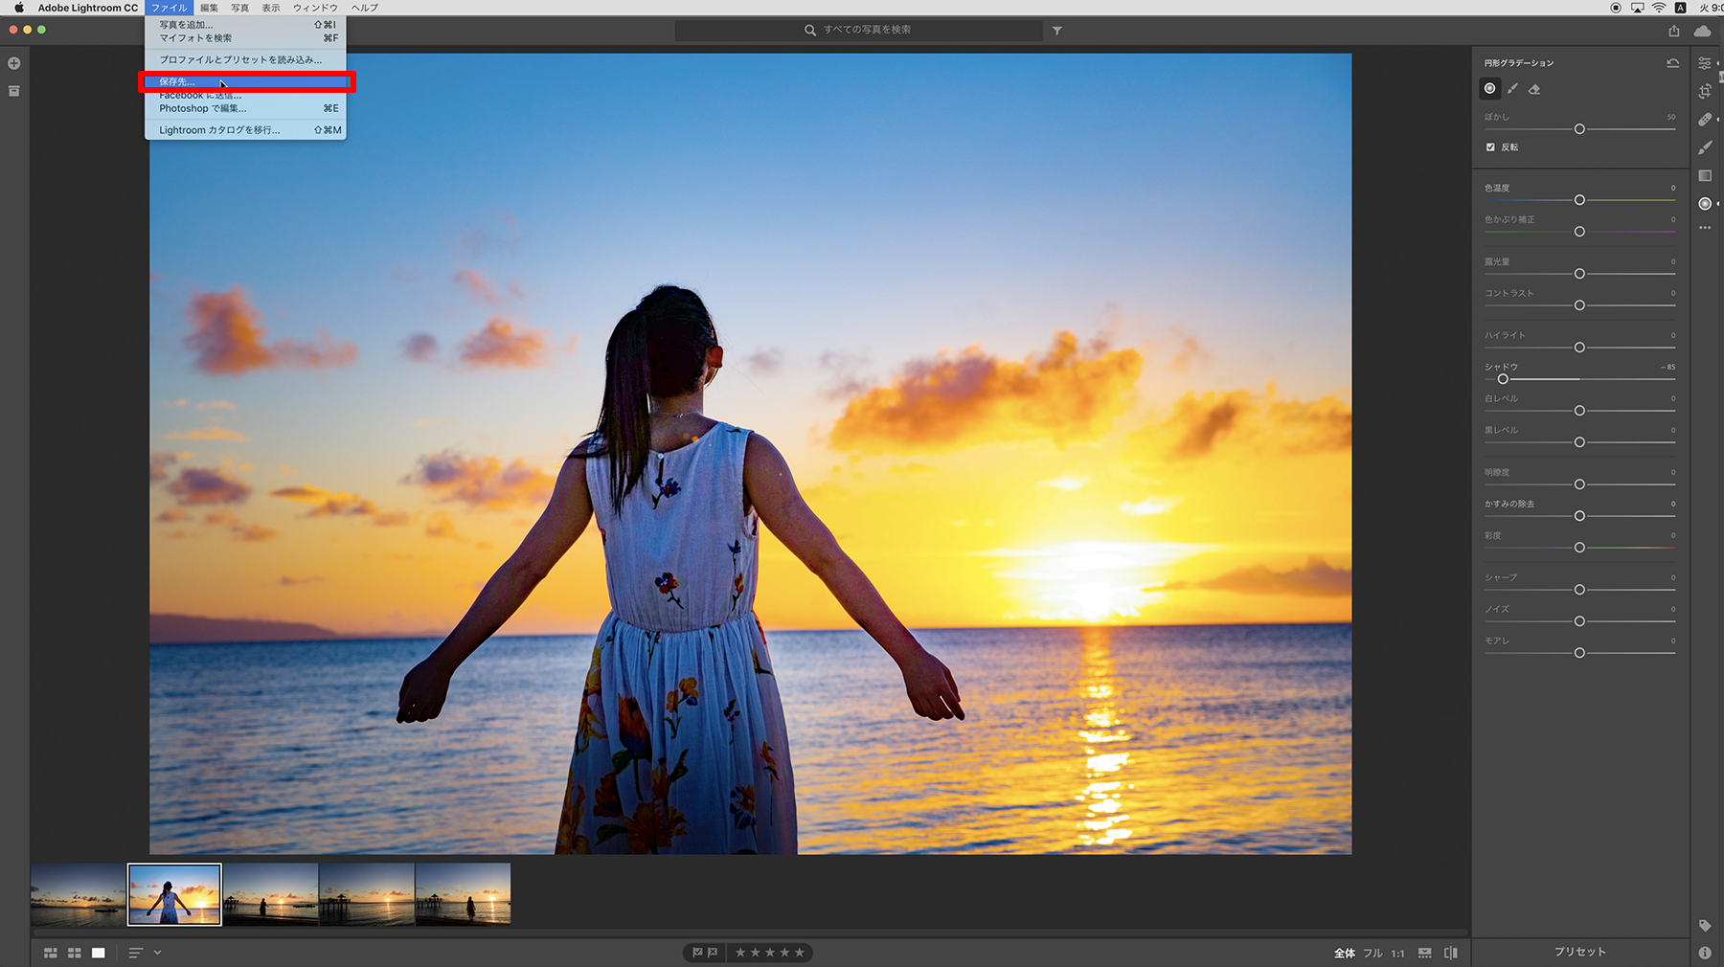
Task: Click the Add Photos plus icon
Action: pos(14,63)
